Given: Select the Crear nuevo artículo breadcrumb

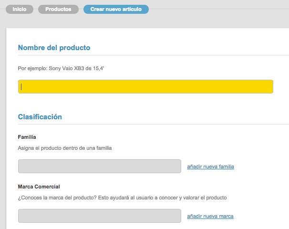Looking at the screenshot, I should 116,9.
